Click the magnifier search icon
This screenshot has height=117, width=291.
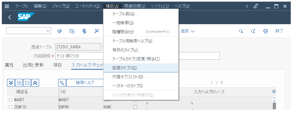click(x=241, y=31)
